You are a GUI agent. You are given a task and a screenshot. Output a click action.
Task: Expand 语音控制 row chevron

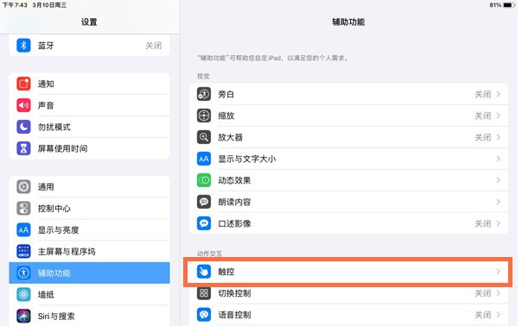click(499, 315)
